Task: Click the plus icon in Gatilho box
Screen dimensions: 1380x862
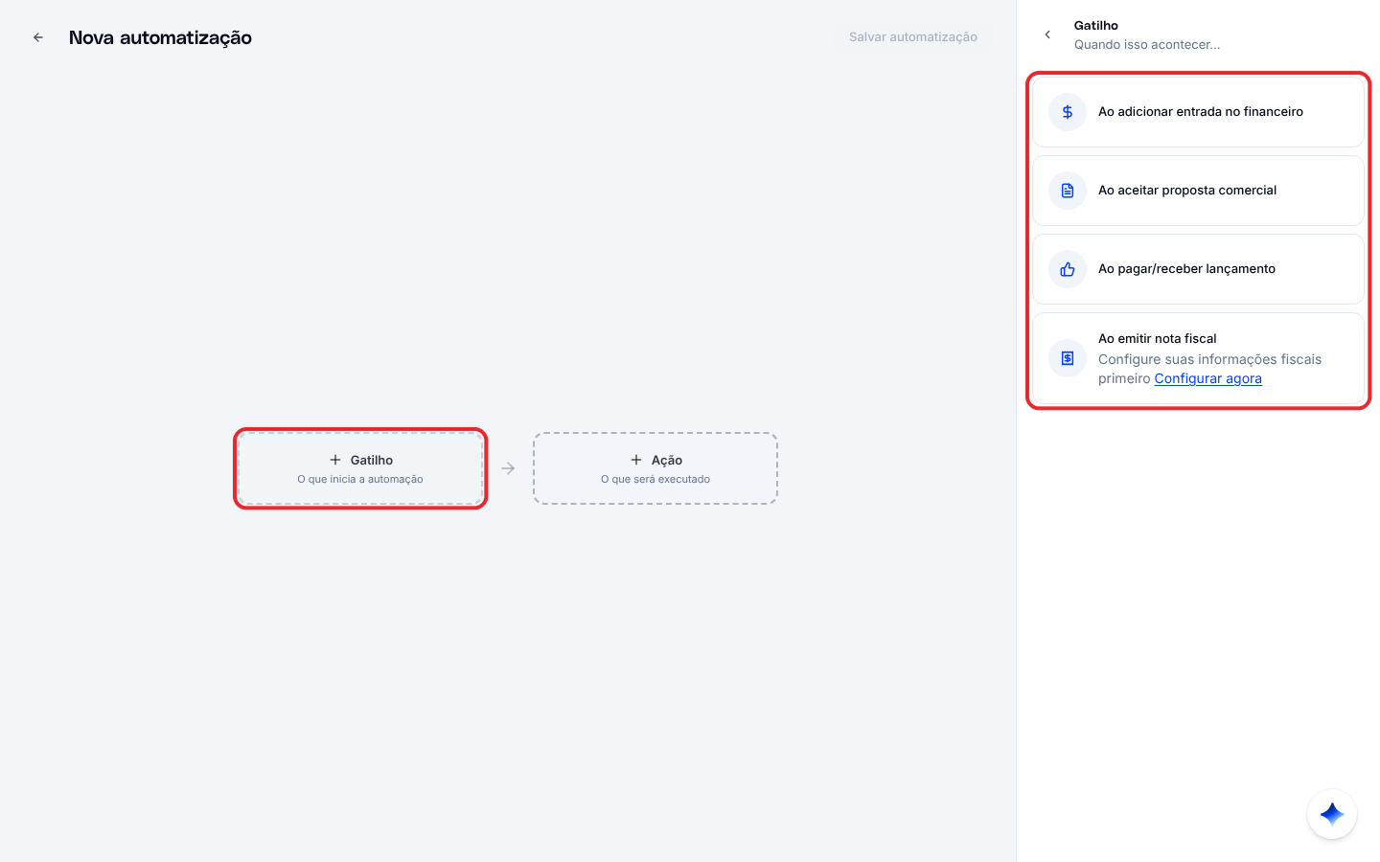Action: point(335,460)
